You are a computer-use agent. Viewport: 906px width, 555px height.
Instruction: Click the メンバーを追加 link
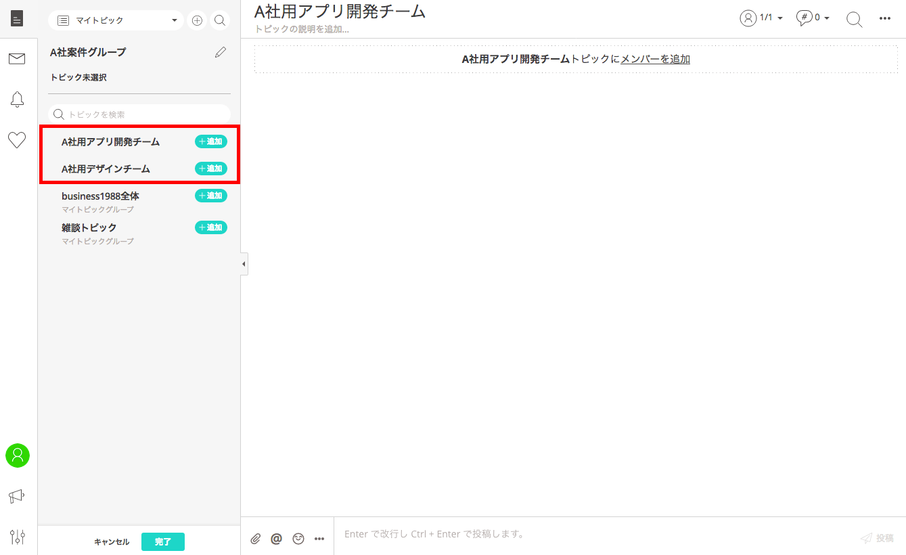(655, 59)
